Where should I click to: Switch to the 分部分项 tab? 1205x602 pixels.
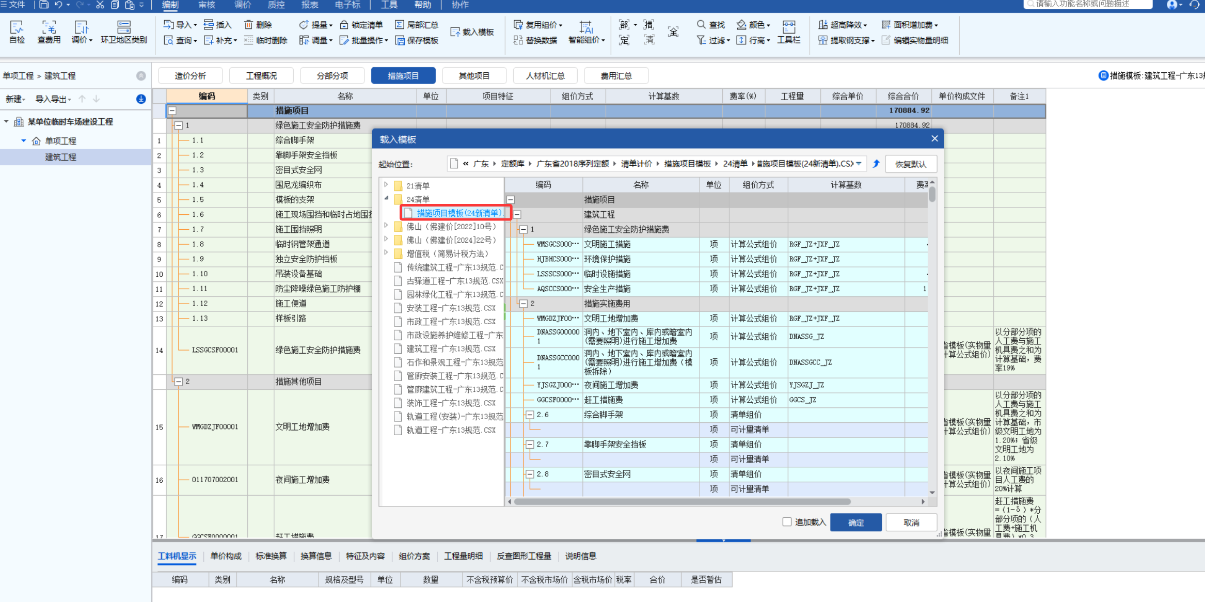[332, 76]
